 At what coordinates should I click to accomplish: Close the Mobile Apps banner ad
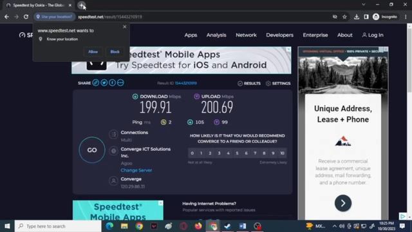point(288,49)
